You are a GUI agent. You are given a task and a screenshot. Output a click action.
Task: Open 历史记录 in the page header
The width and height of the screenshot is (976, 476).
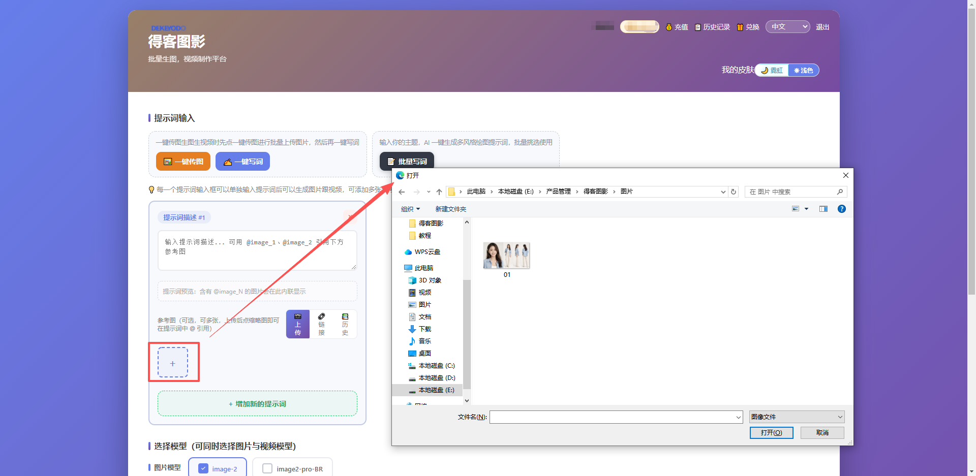(x=712, y=27)
